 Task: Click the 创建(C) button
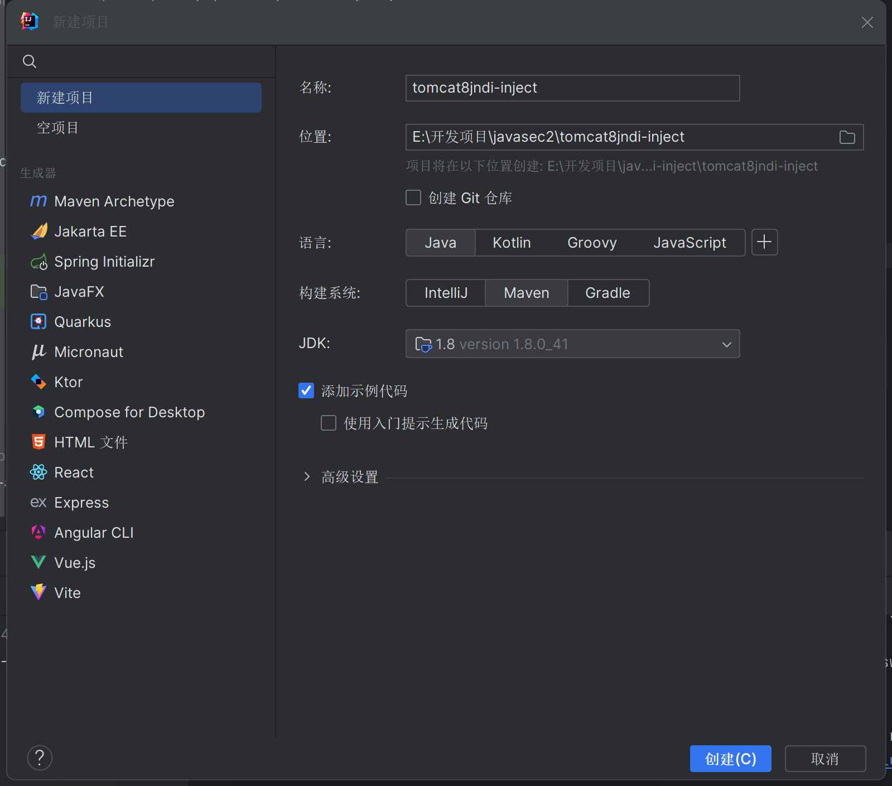coord(730,759)
